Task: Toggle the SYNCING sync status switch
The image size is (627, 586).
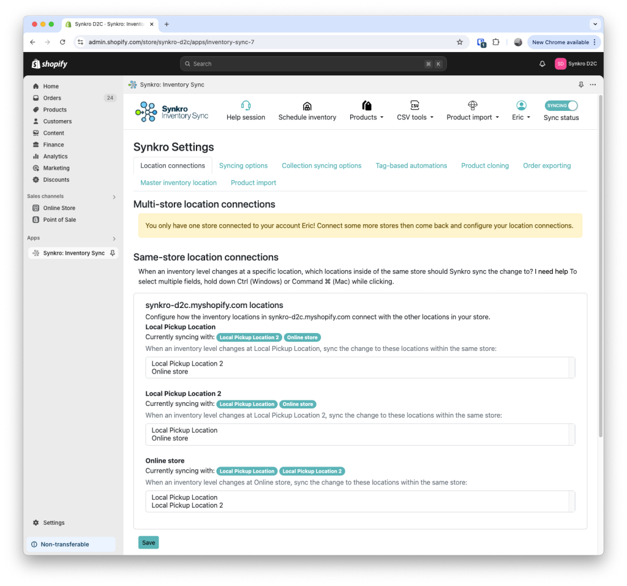Action: coord(561,105)
